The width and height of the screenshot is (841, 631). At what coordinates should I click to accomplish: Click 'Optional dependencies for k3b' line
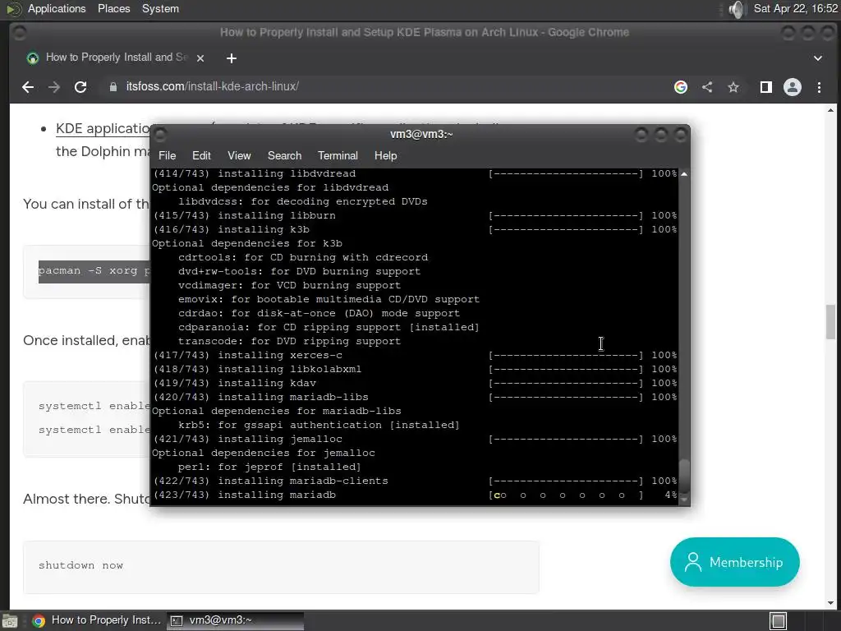[x=246, y=243]
